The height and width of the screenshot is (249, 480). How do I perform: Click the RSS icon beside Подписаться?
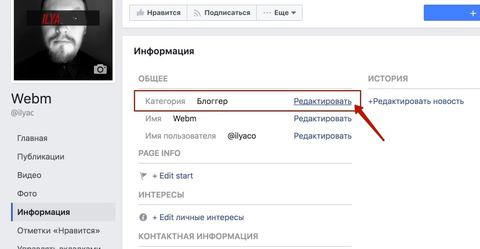pos(197,13)
